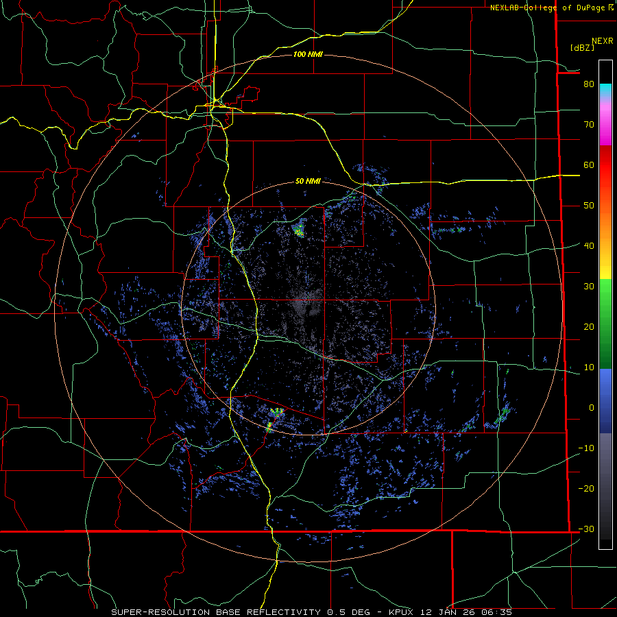Click the 50 NMI range ring label
617x617 pixels.
coord(308,181)
